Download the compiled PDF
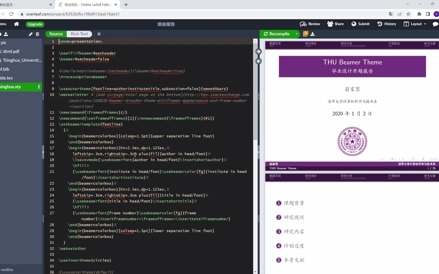 click(313, 34)
